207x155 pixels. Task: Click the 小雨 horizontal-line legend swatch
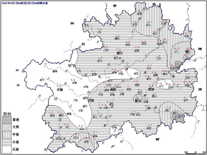[7, 142]
